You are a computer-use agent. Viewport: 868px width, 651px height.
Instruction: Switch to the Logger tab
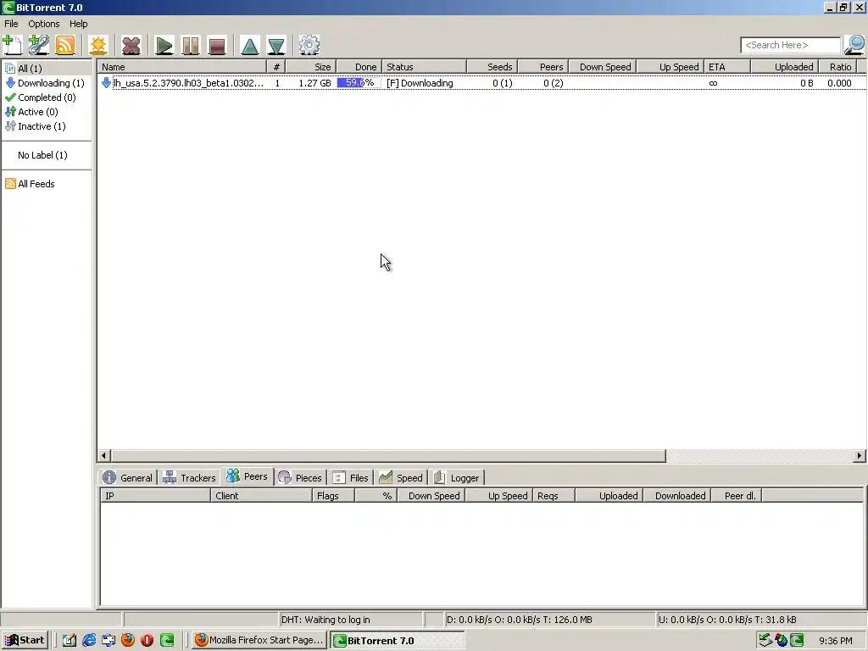click(x=457, y=478)
